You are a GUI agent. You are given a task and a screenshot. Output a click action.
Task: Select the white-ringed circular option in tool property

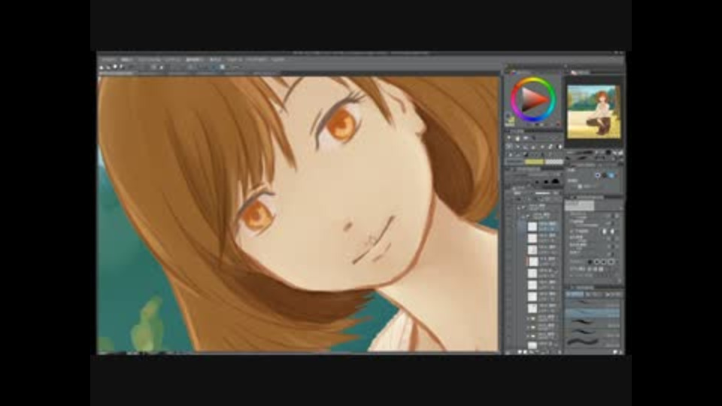[x=598, y=175]
